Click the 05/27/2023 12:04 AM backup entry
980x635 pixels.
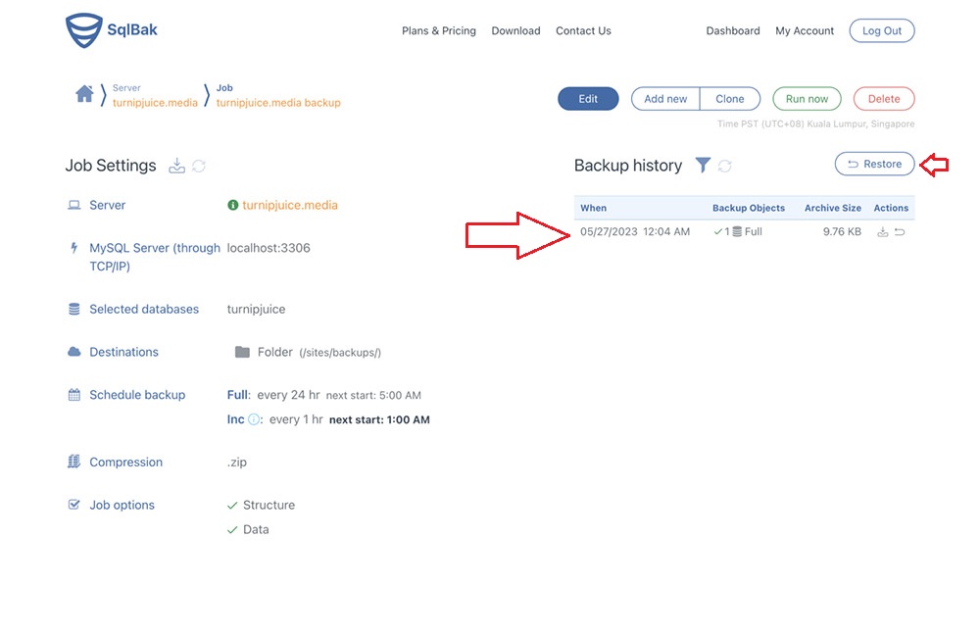coord(635,232)
